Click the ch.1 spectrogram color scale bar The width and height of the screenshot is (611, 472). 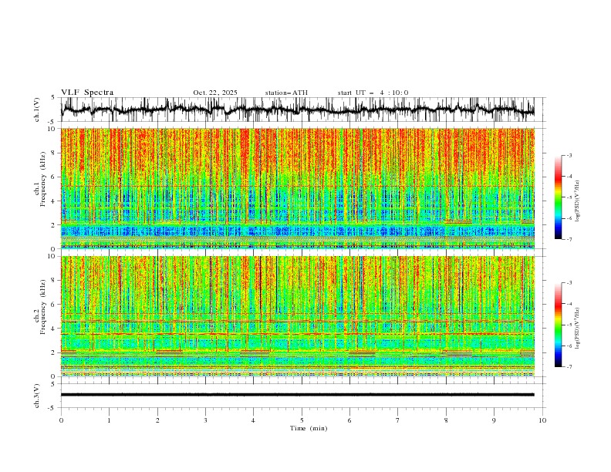(x=558, y=197)
